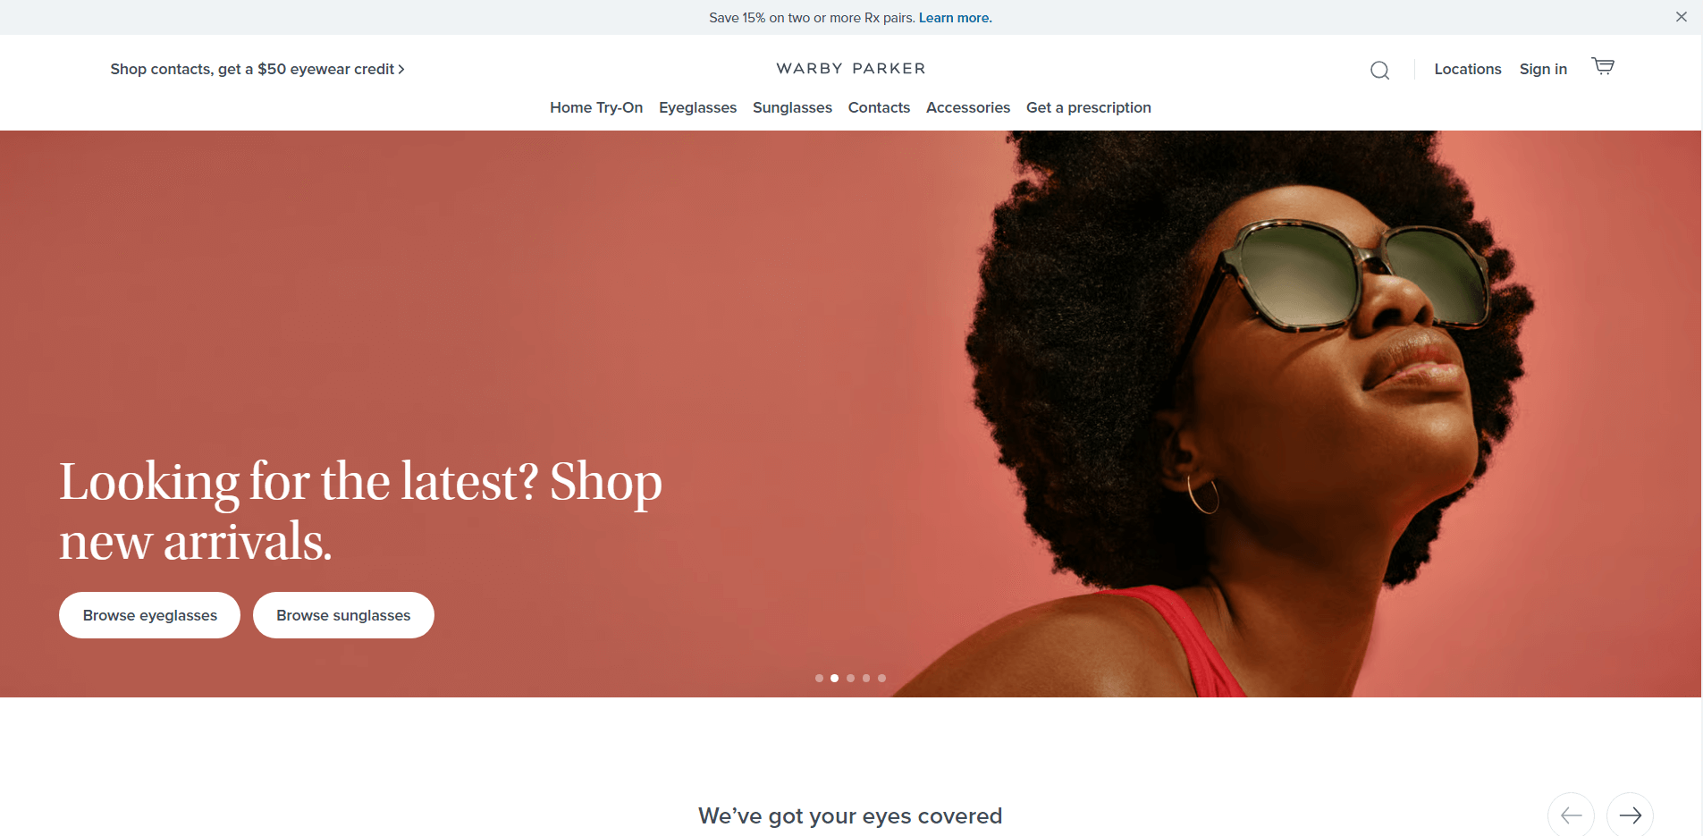1703x836 pixels.
Task: Dismiss the promo banner with X
Action: coord(1681,17)
